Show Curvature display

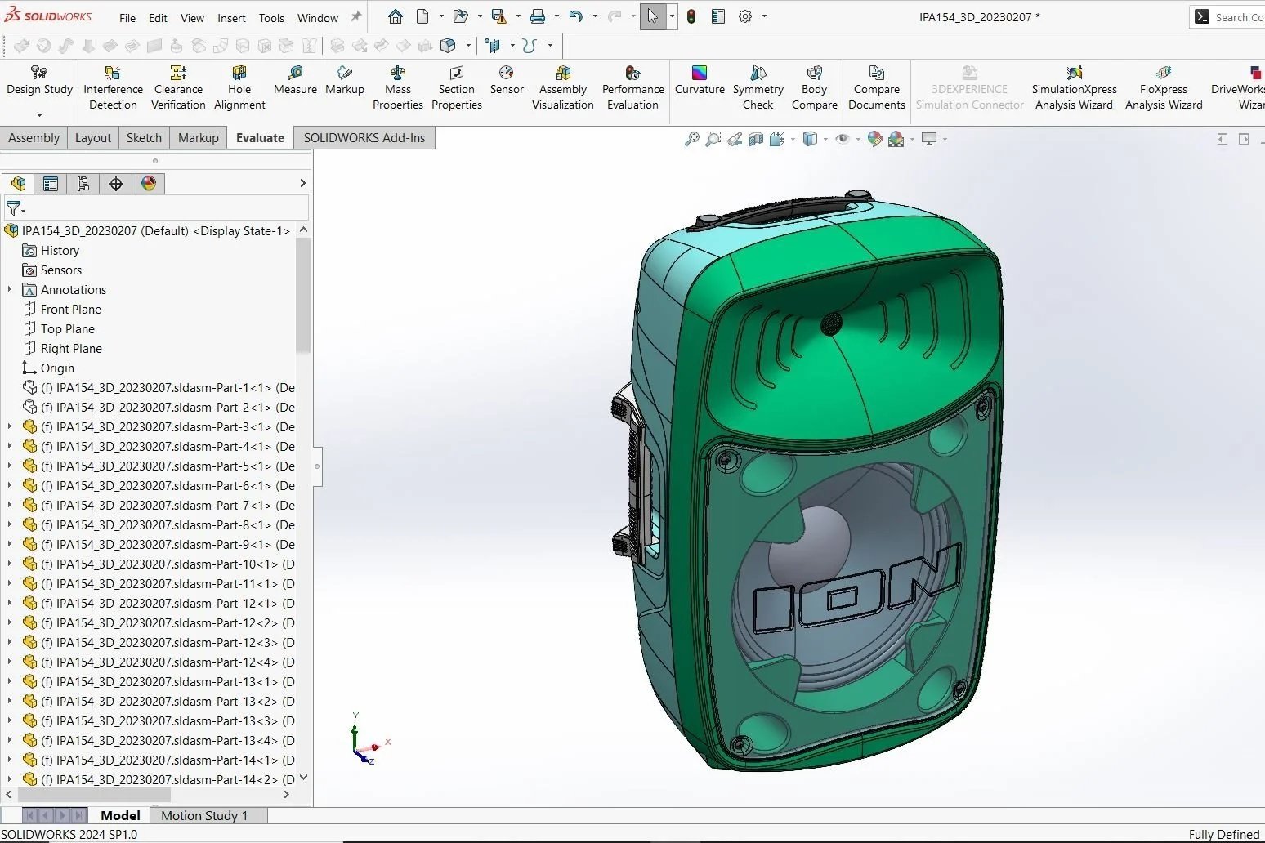pos(700,81)
